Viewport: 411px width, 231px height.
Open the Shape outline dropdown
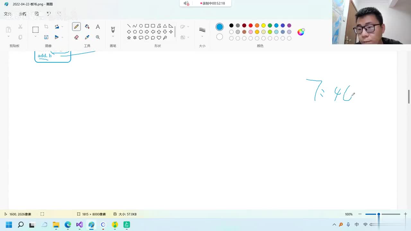click(x=188, y=27)
